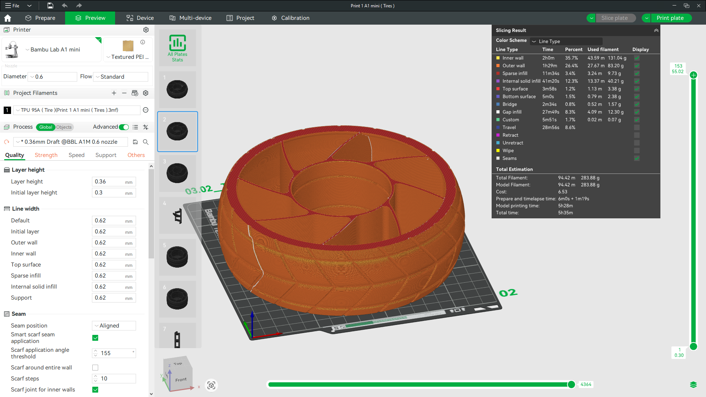
Task: Edit TPU 95A filament preset icon
Action: pyautogui.click(x=146, y=110)
